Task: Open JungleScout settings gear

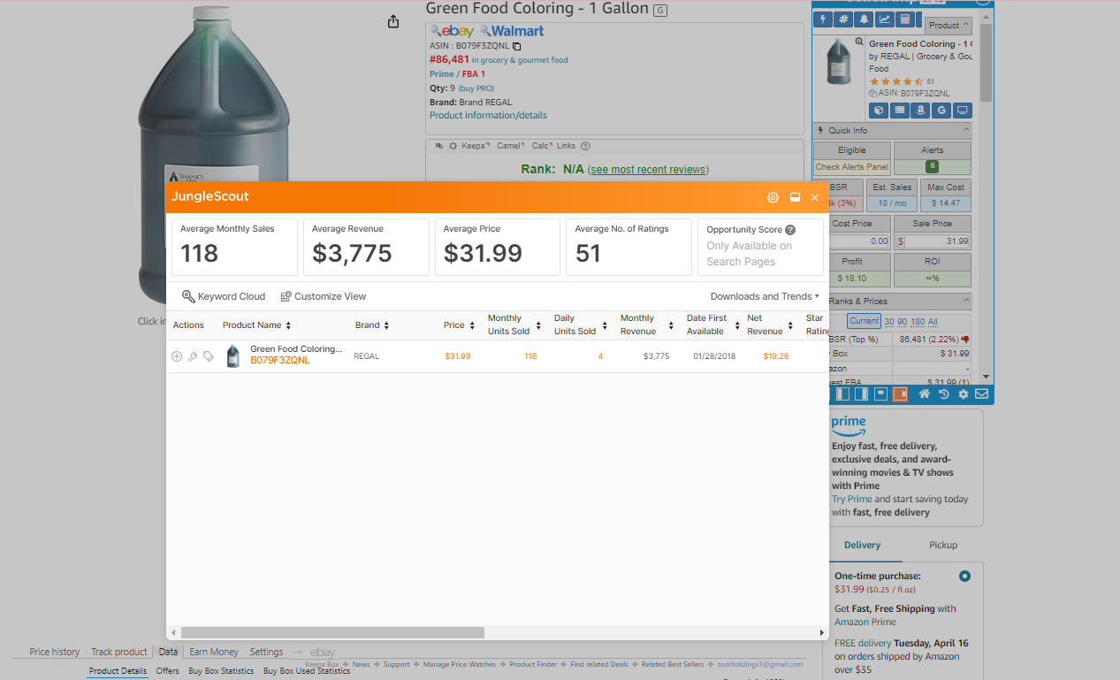Action: tap(773, 197)
